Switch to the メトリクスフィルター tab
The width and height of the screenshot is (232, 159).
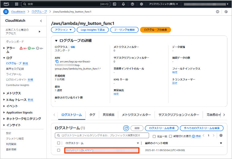pos(136,115)
